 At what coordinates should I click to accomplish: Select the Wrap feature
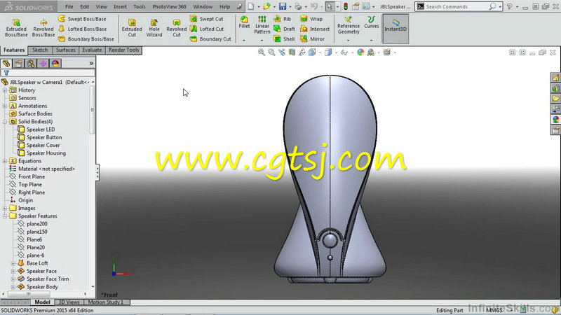pos(311,19)
